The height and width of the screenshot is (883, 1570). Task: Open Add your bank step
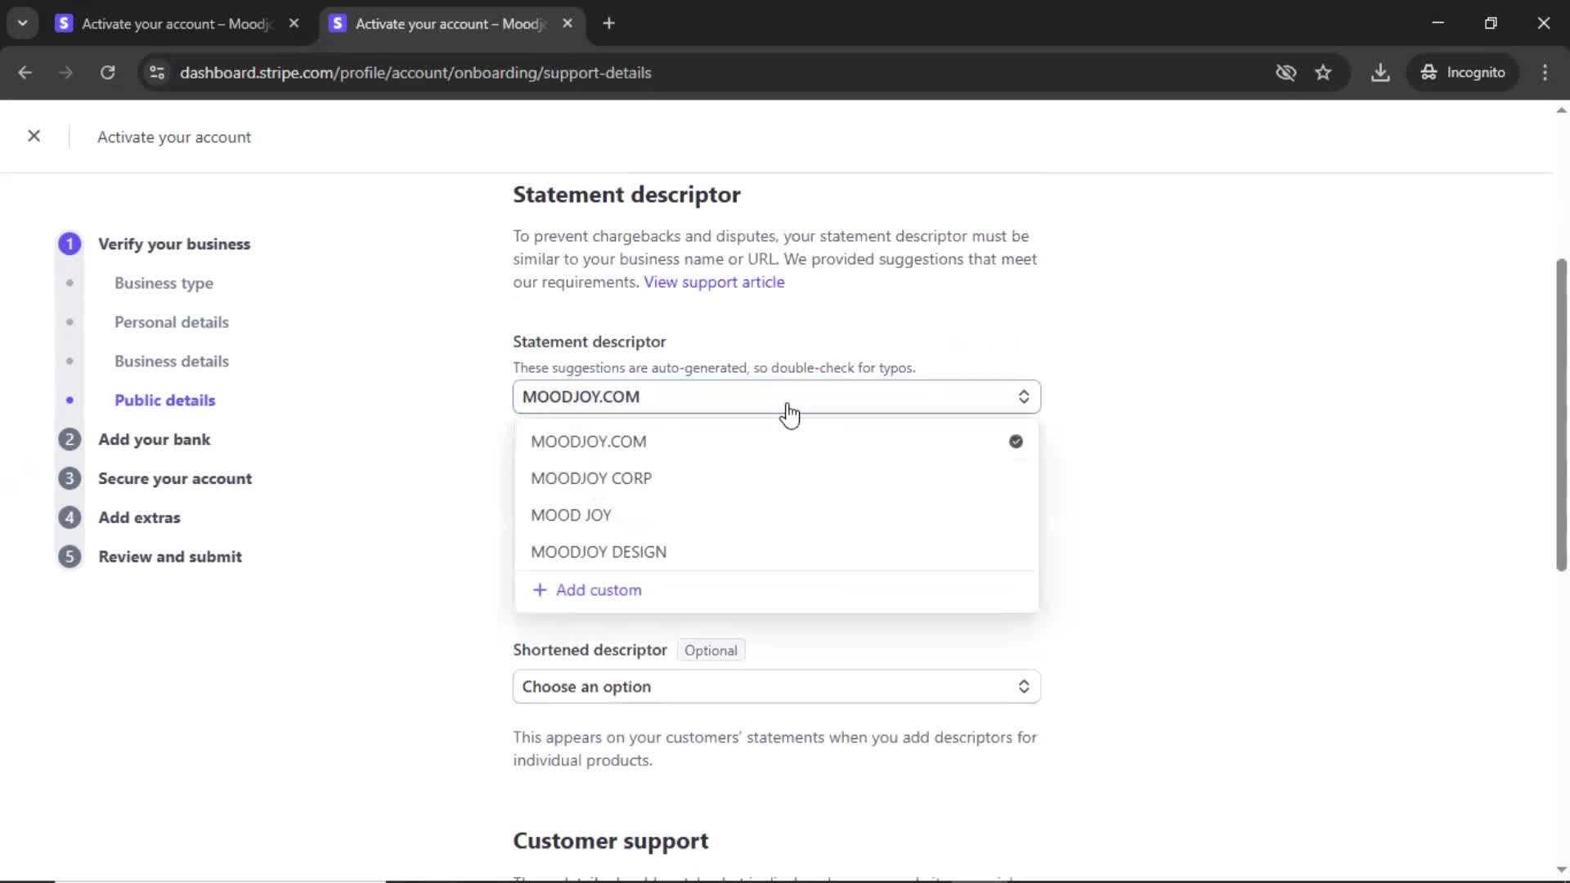tap(154, 440)
